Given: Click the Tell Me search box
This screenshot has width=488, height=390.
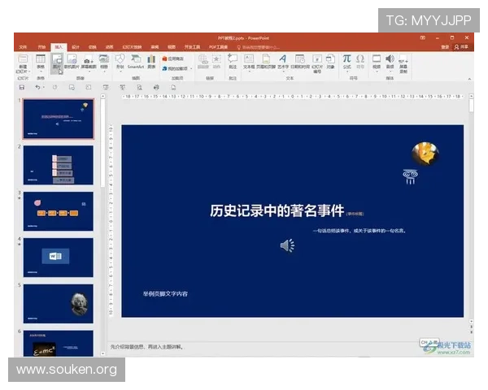Looking at the screenshot, I should coord(259,47).
